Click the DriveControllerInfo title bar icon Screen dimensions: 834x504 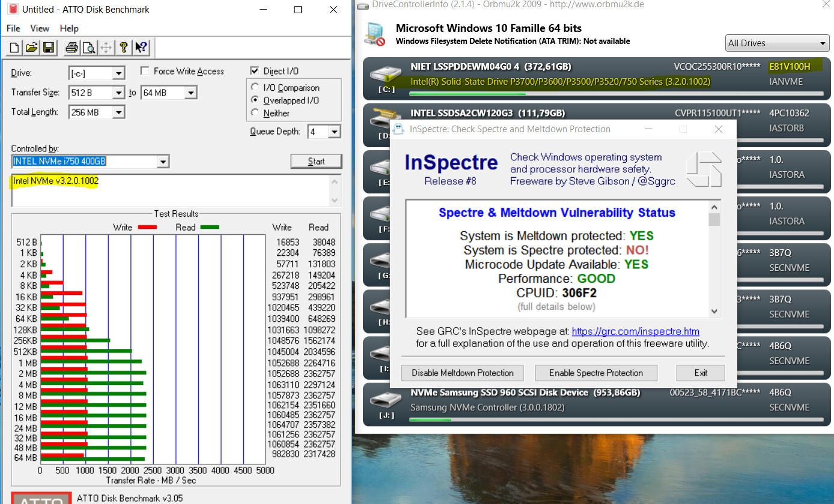(x=363, y=5)
